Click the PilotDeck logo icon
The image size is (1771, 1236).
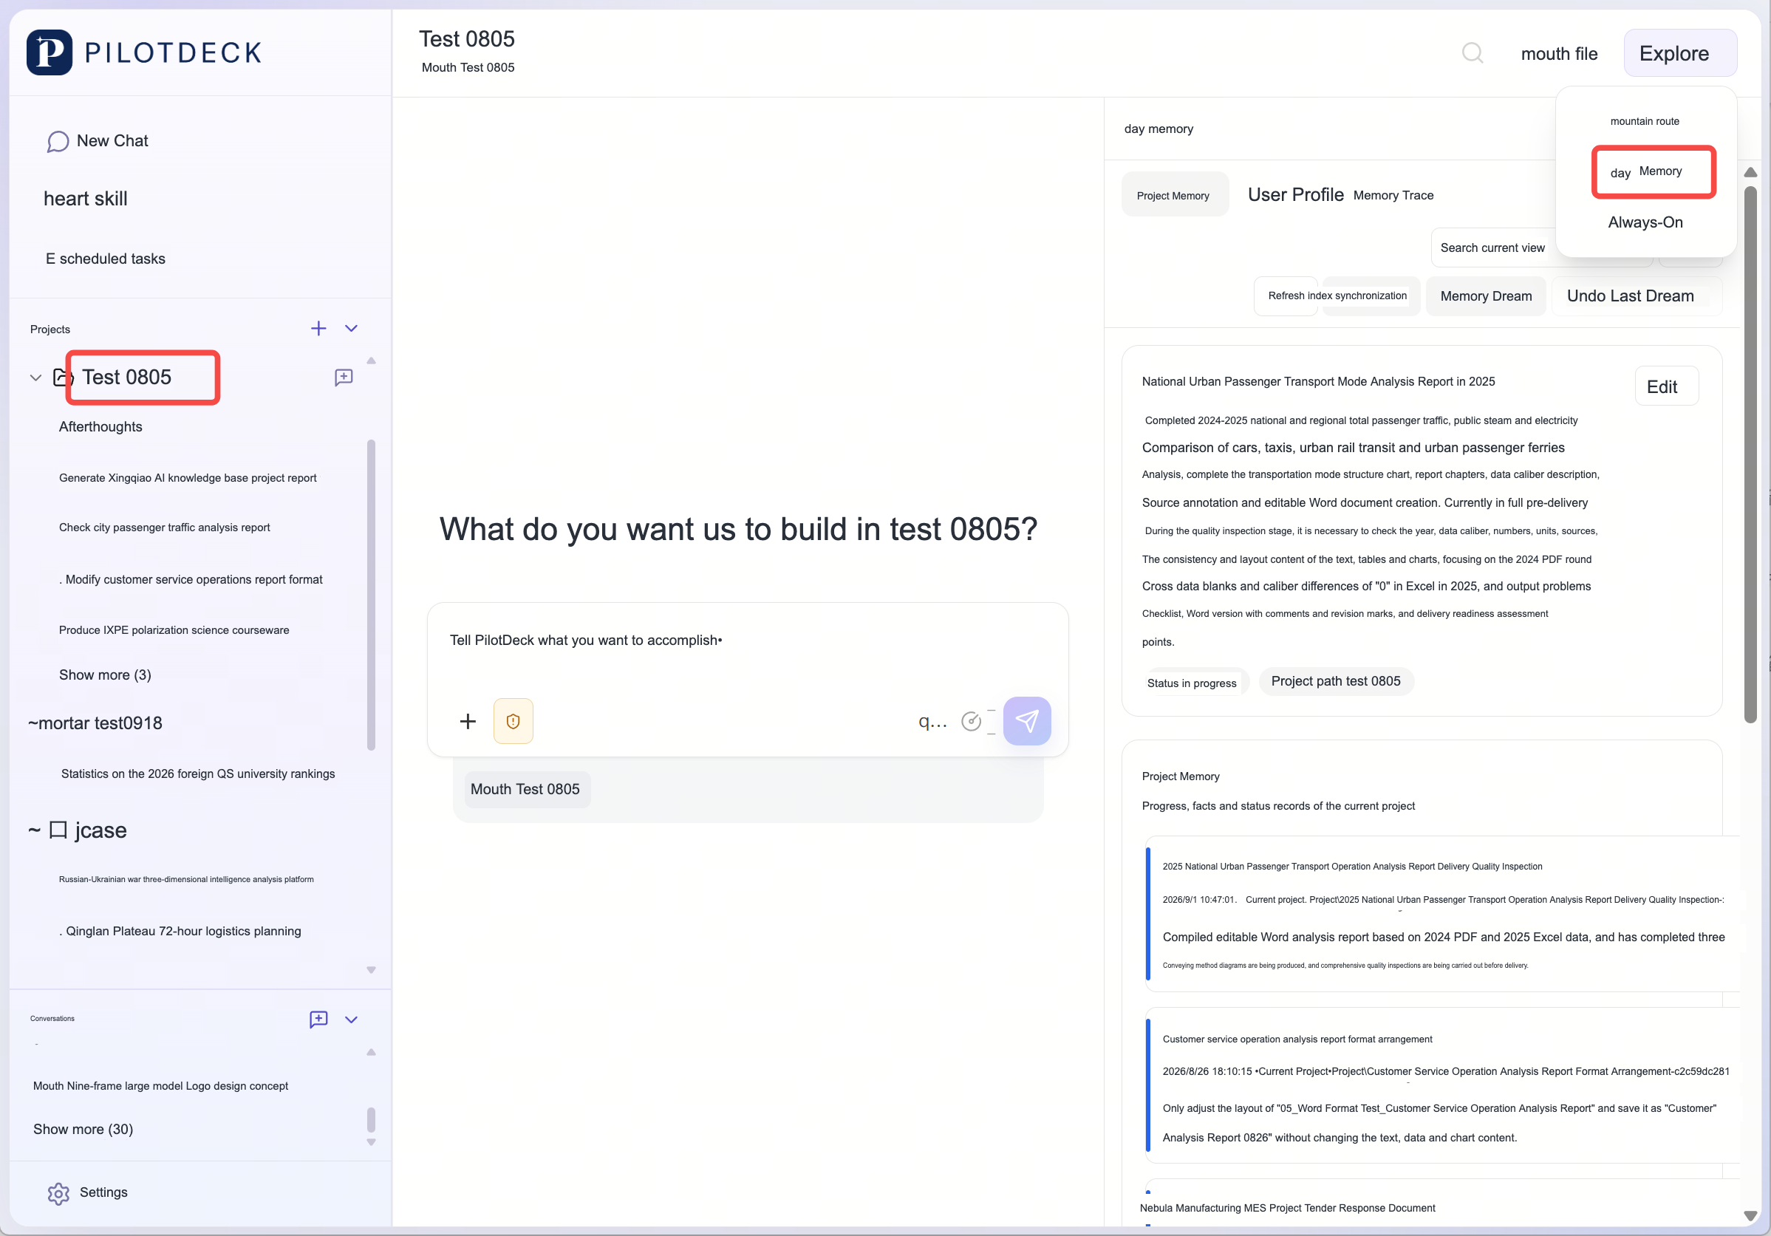[x=50, y=52]
